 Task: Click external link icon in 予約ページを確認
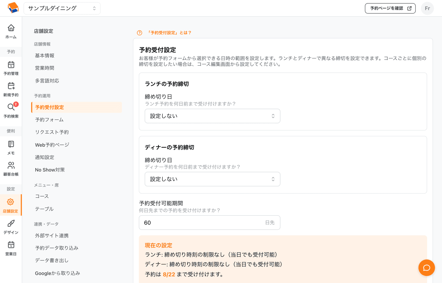click(x=409, y=8)
